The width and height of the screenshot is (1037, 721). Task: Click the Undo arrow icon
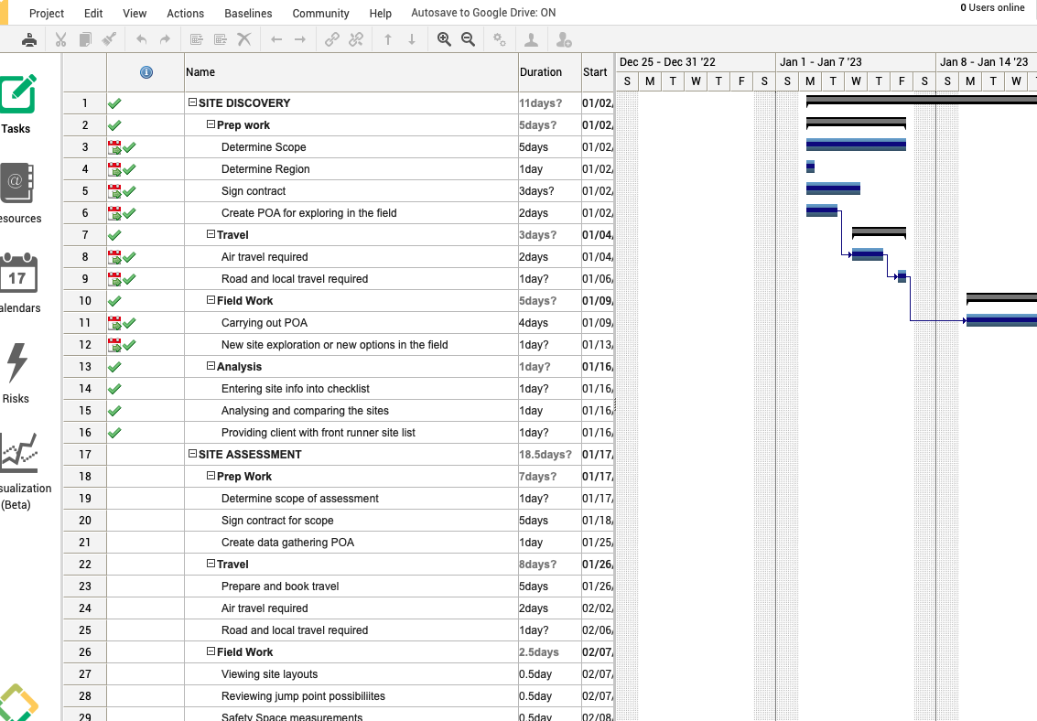click(x=142, y=39)
